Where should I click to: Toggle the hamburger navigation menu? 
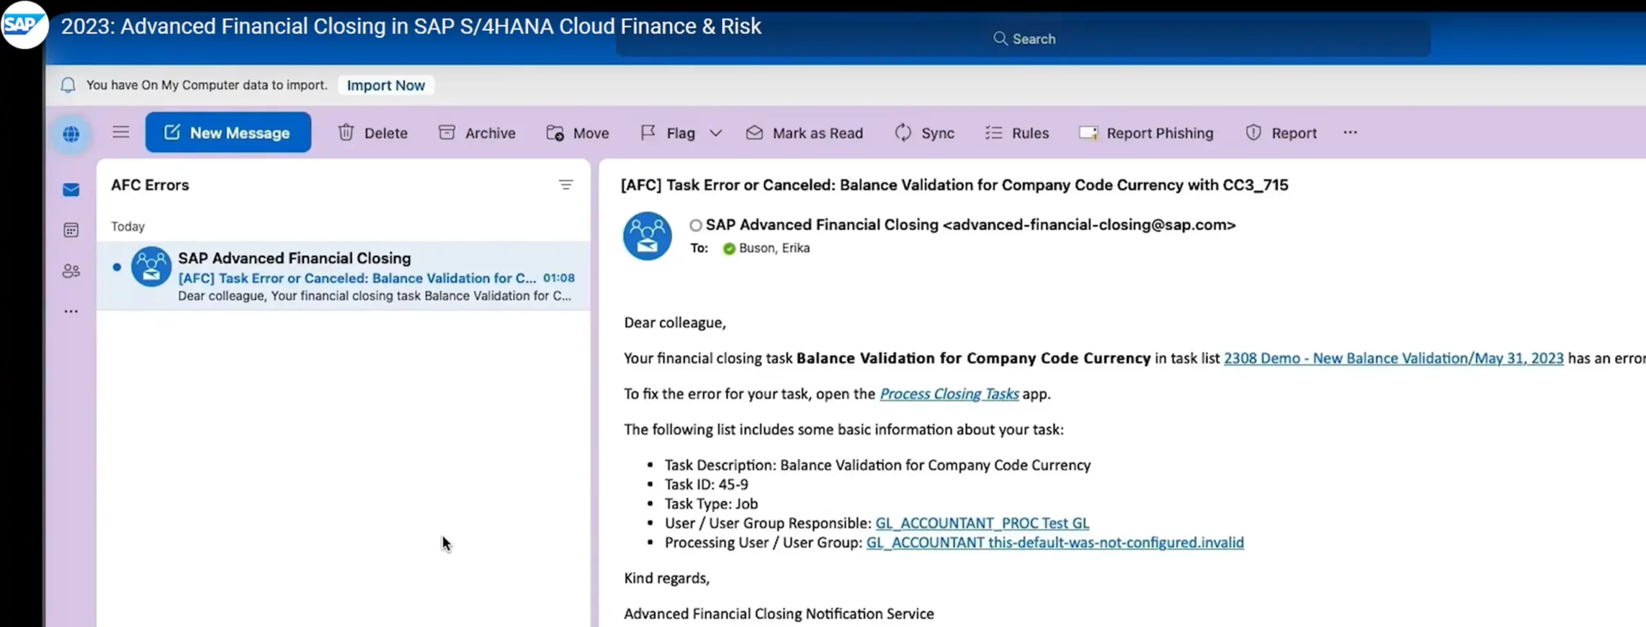[121, 132]
